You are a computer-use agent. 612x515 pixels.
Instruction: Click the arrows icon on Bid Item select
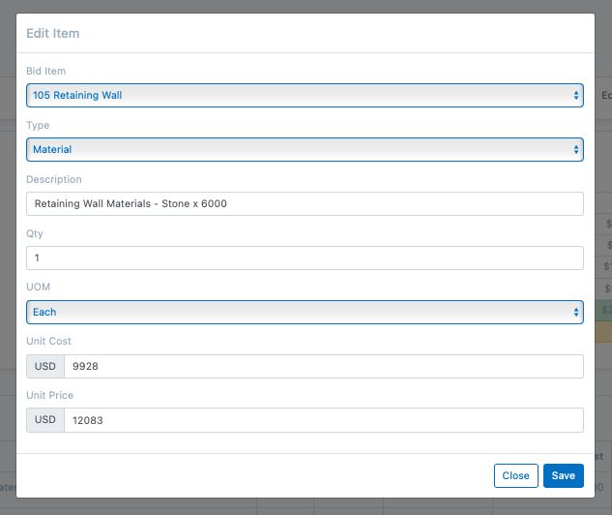coord(576,95)
